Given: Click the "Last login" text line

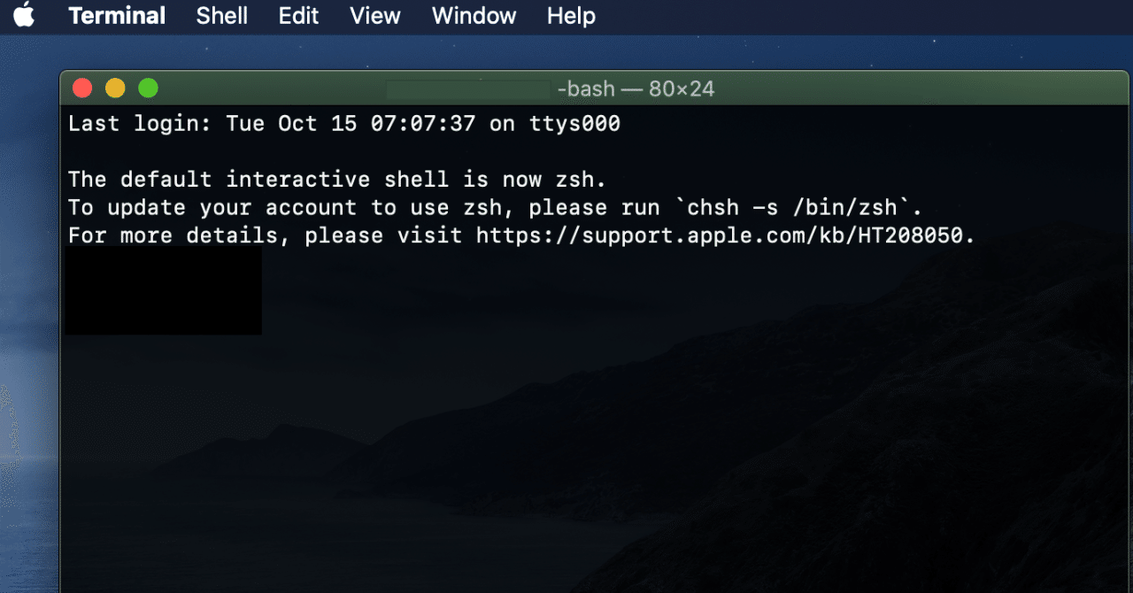Looking at the screenshot, I should [343, 124].
